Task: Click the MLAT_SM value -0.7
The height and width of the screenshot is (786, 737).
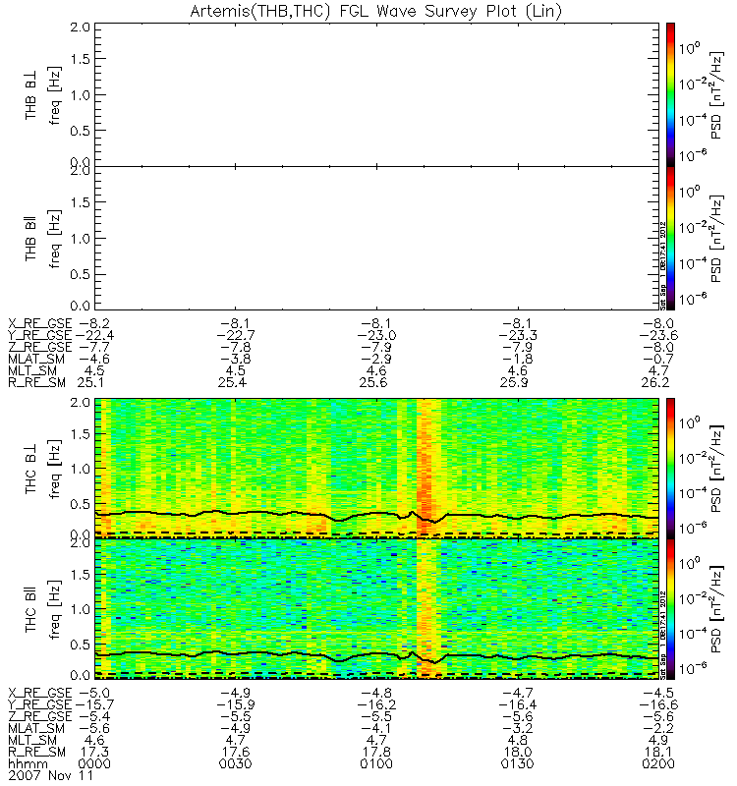Action: click(658, 359)
